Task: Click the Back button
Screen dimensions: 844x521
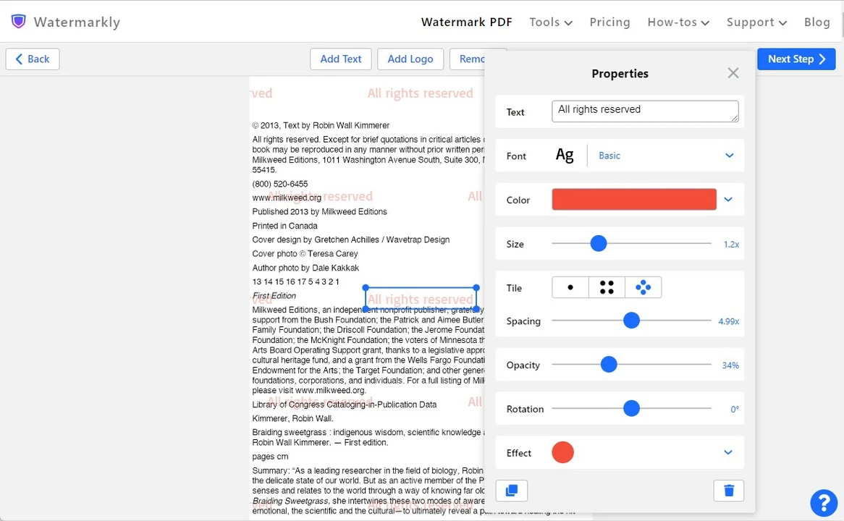Action: [33, 59]
